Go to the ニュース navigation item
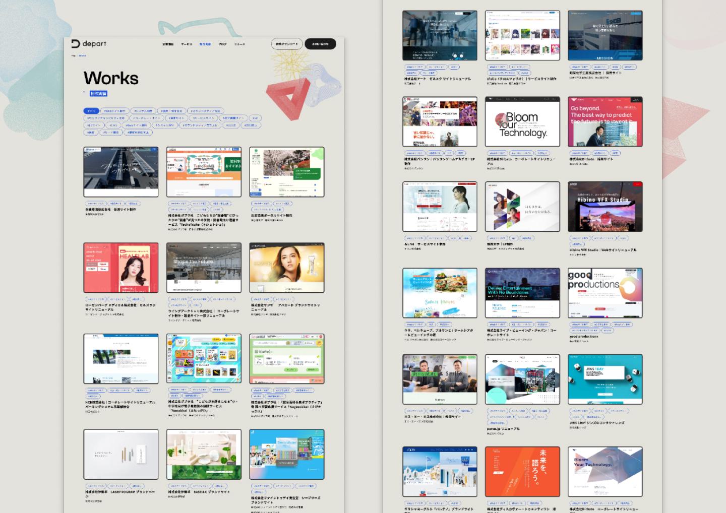This screenshot has width=726, height=513. [239, 44]
